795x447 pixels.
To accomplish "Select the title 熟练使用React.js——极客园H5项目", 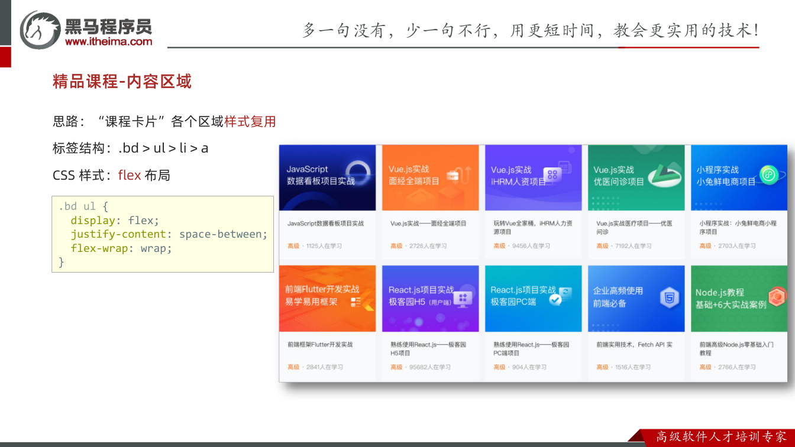I will [428, 348].
